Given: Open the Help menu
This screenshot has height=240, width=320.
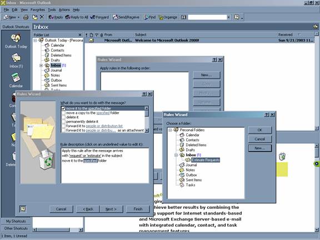Looking at the screenshot, I should pyautogui.click(x=76, y=9).
